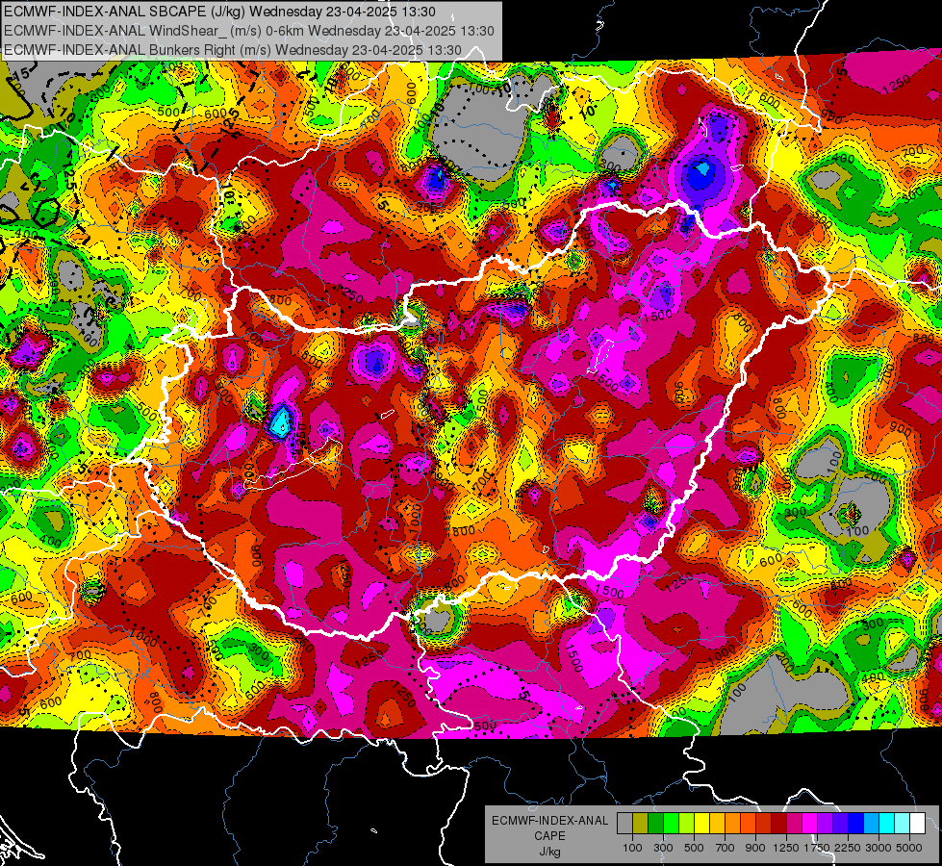Click the dark green legend swatch before 300
The width and height of the screenshot is (942, 866).
[x=655, y=824]
